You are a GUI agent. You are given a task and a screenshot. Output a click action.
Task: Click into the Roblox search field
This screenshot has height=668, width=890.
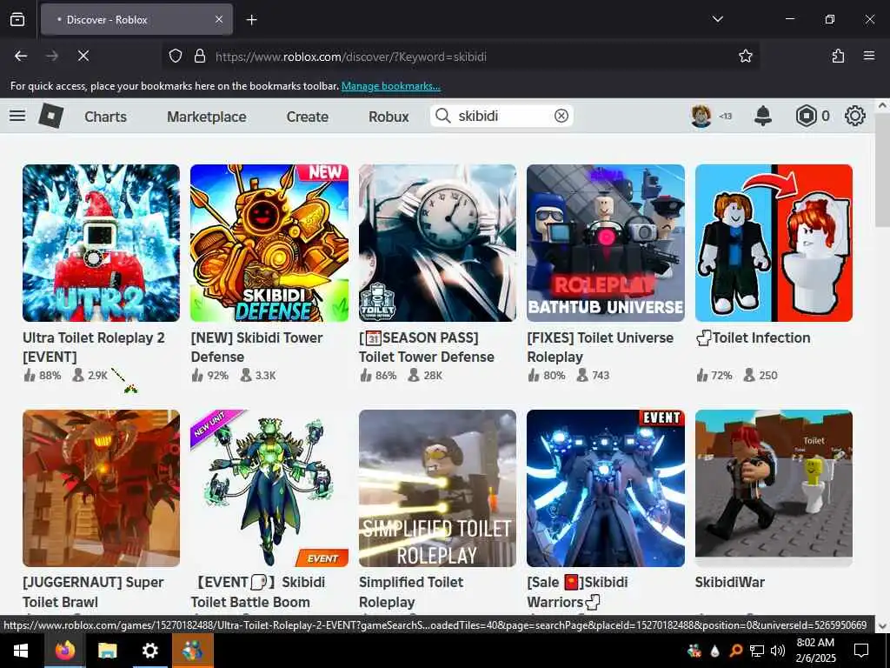click(x=501, y=116)
